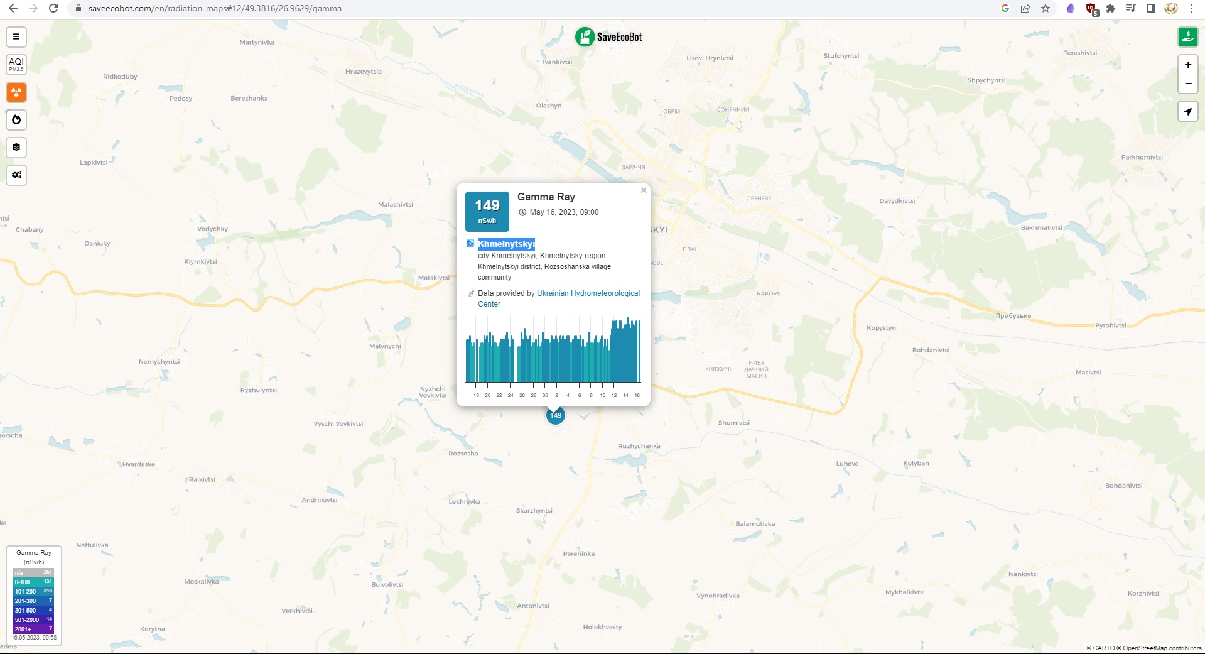Click the SaveEcoBot logo
The height and width of the screenshot is (654, 1205).
(608, 36)
